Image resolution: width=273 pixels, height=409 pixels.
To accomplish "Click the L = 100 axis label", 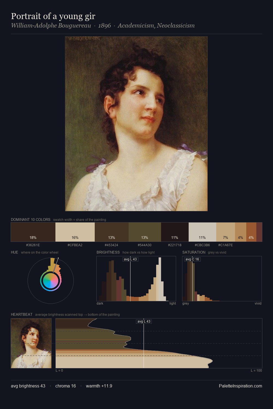I will coord(256,371).
